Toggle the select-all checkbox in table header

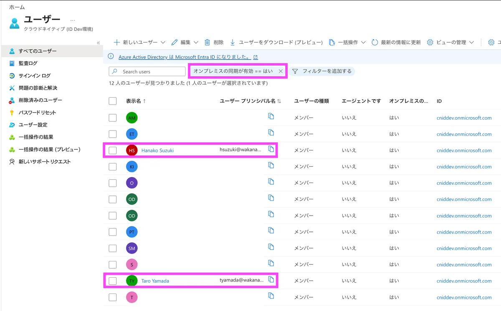(x=113, y=101)
